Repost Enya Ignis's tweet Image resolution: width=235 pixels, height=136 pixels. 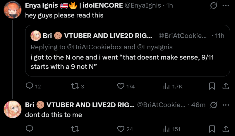pos(76,86)
